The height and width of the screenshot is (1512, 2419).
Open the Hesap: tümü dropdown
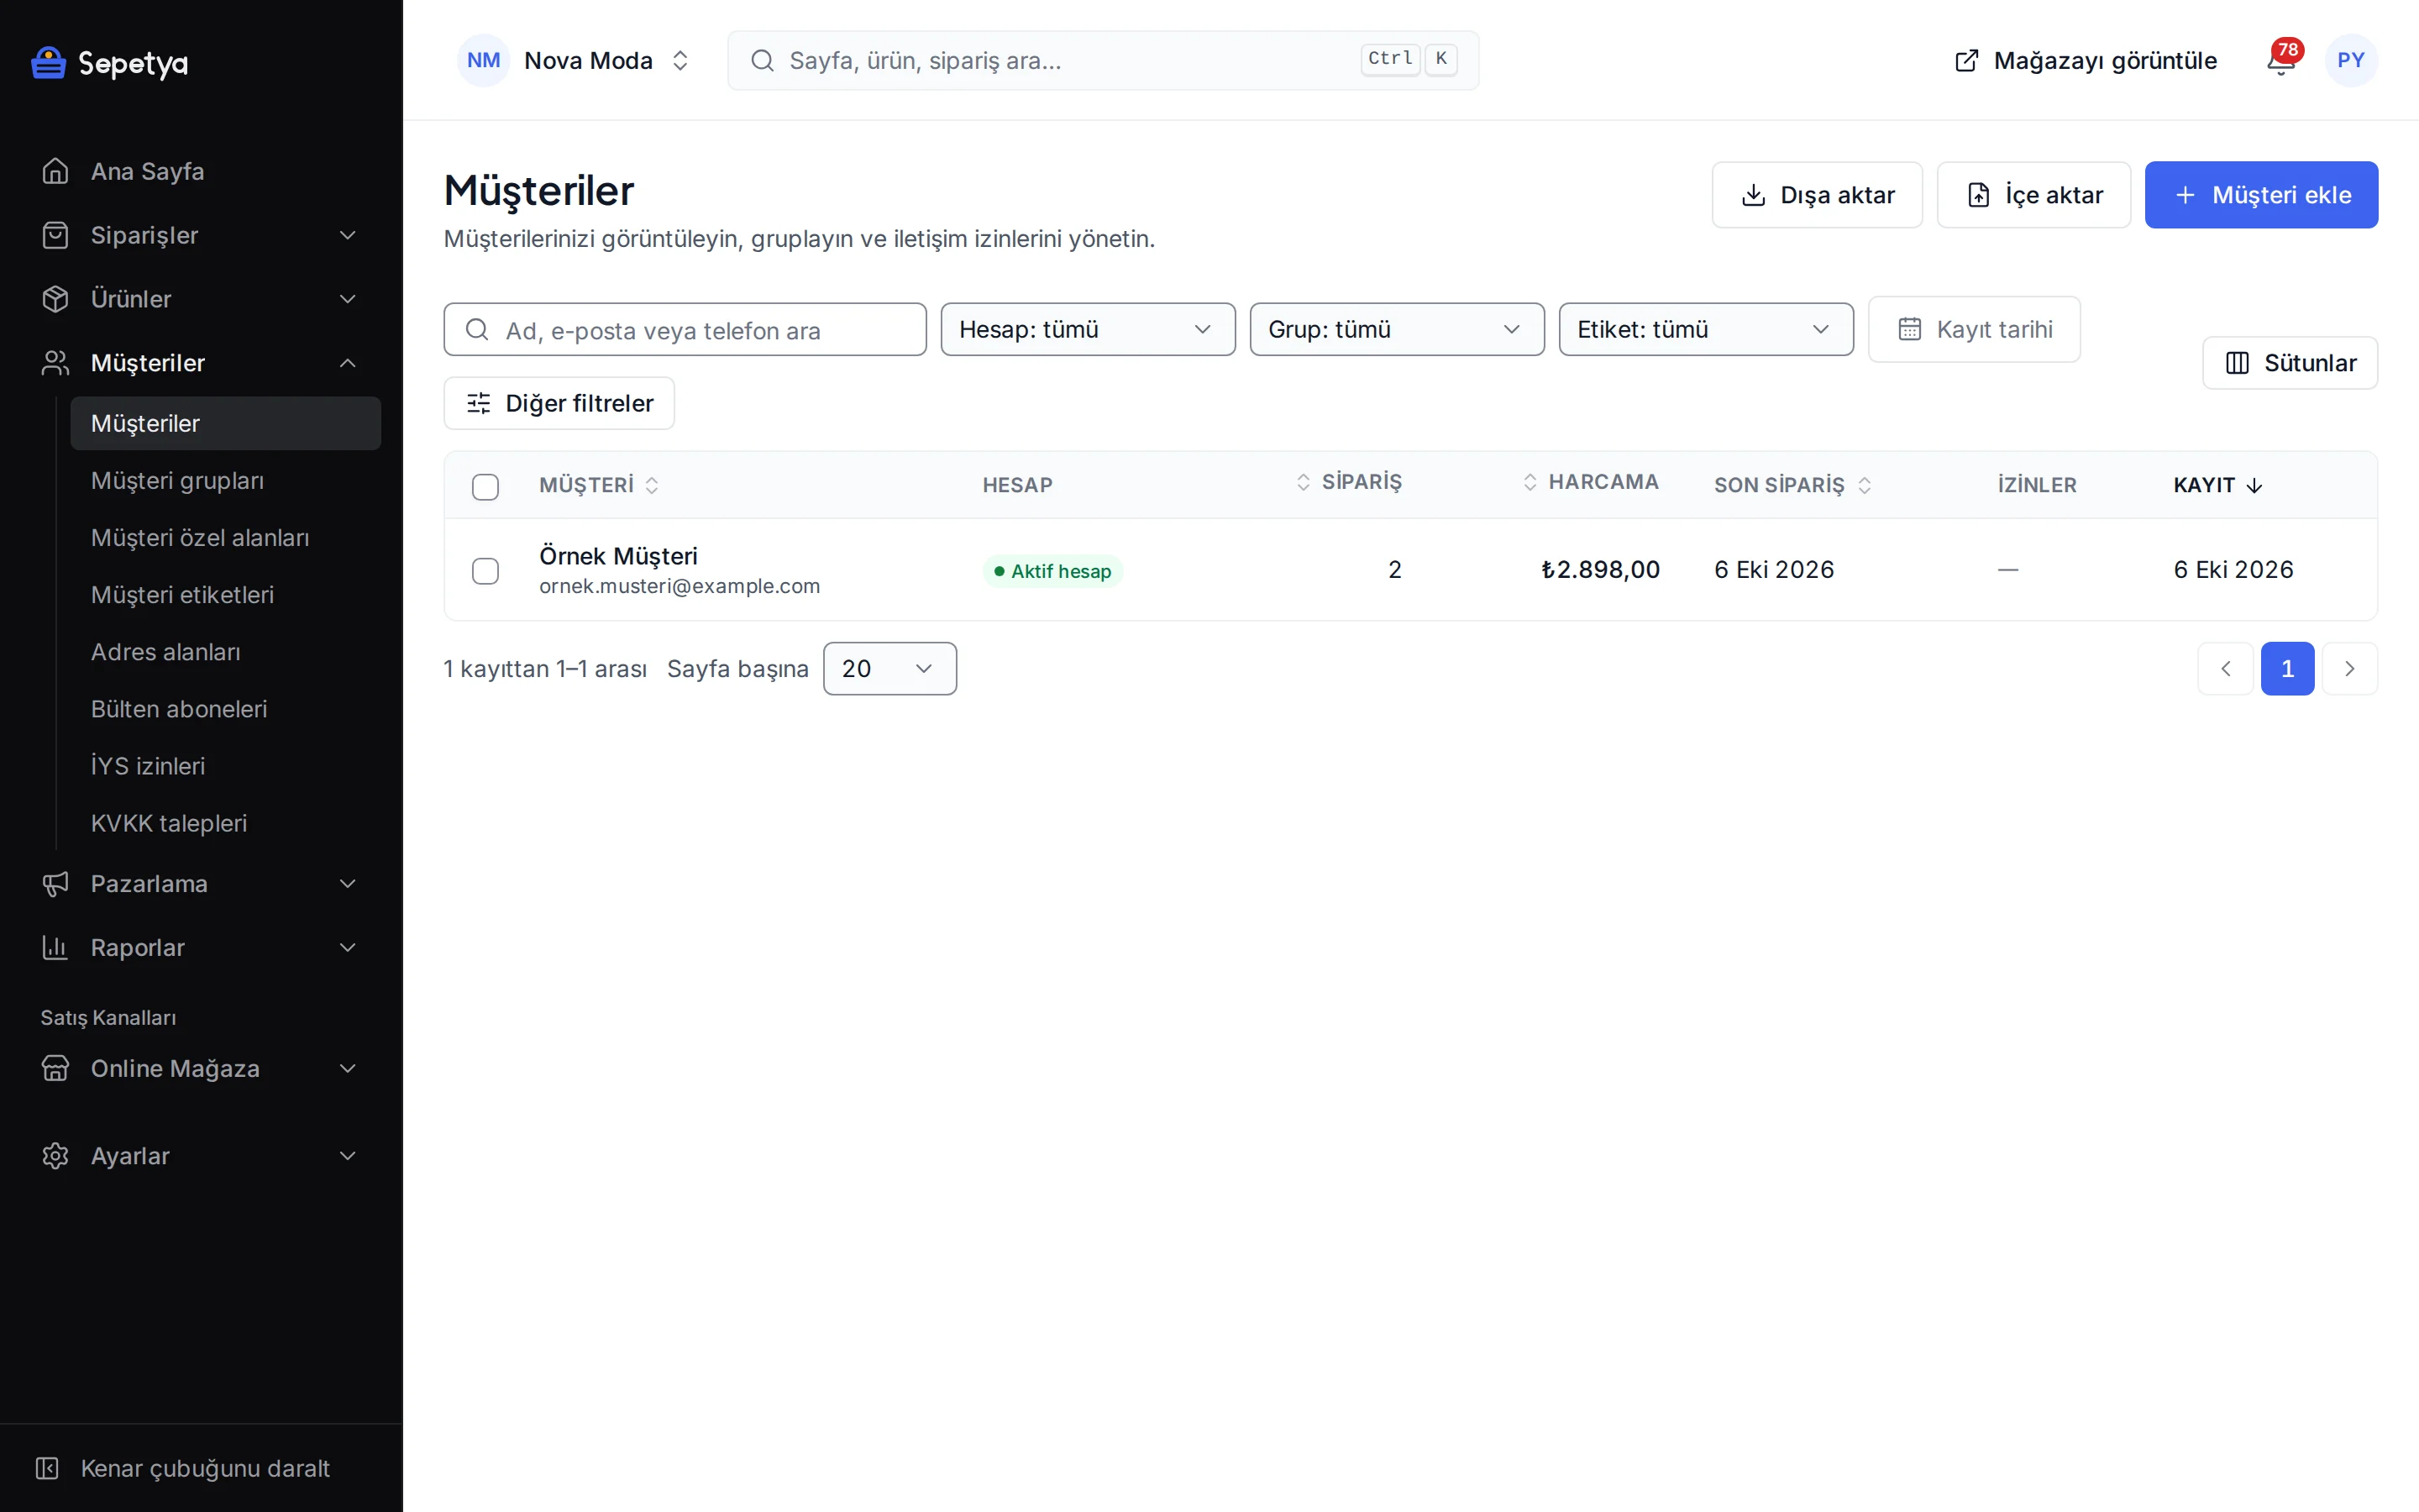point(1088,329)
